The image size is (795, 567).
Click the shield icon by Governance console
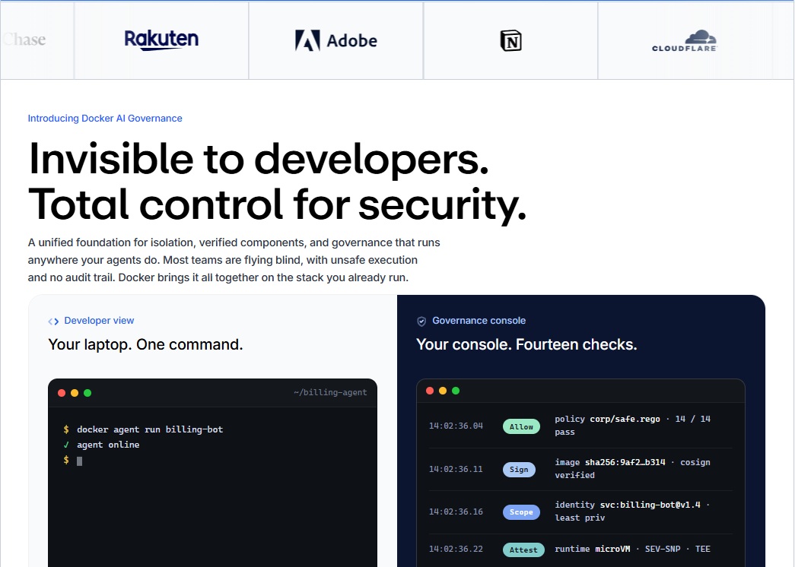[x=421, y=322]
